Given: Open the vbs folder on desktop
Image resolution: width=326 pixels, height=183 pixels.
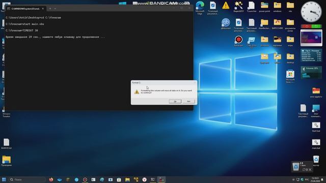Looking at the screenshot, I should pyautogui.click(x=290, y=7).
